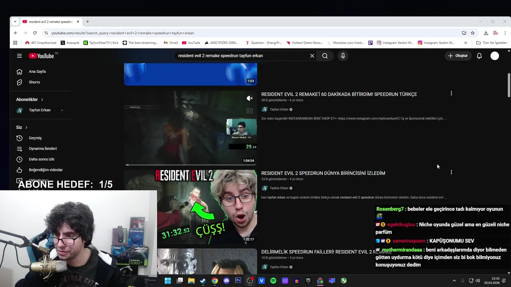Open the Gmail bookmark
511x287 pixels.
coord(170,43)
